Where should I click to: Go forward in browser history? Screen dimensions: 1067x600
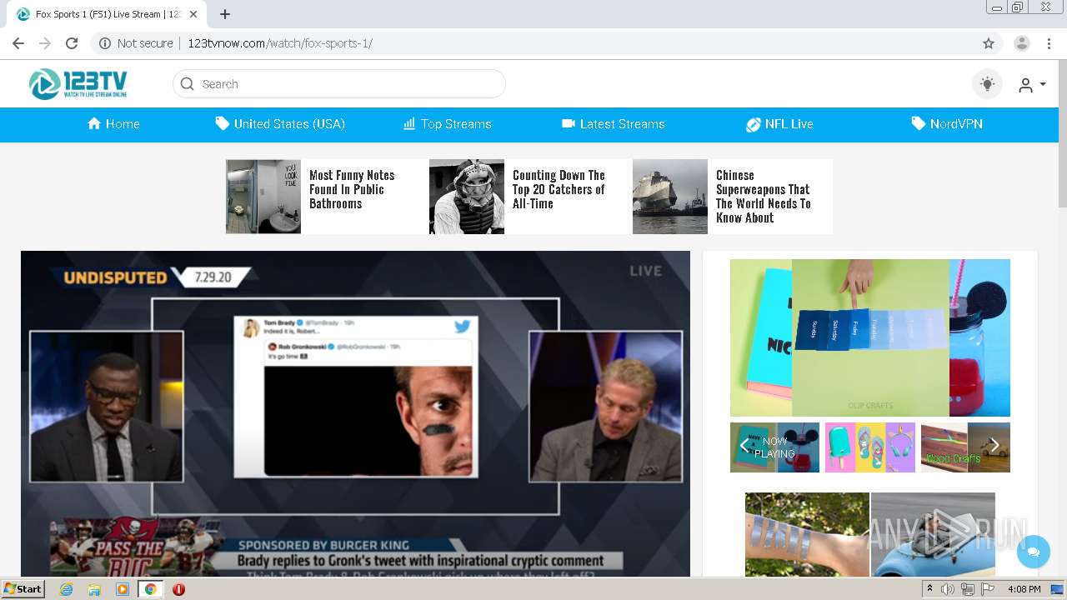pyautogui.click(x=45, y=43)
